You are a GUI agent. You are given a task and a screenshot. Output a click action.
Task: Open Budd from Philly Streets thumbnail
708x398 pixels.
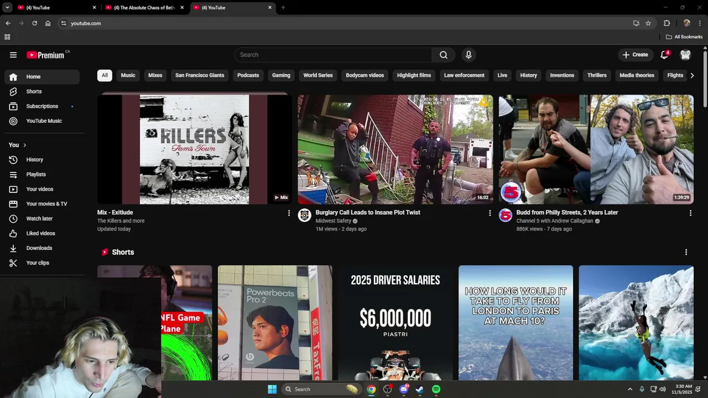tap(596, 149)
